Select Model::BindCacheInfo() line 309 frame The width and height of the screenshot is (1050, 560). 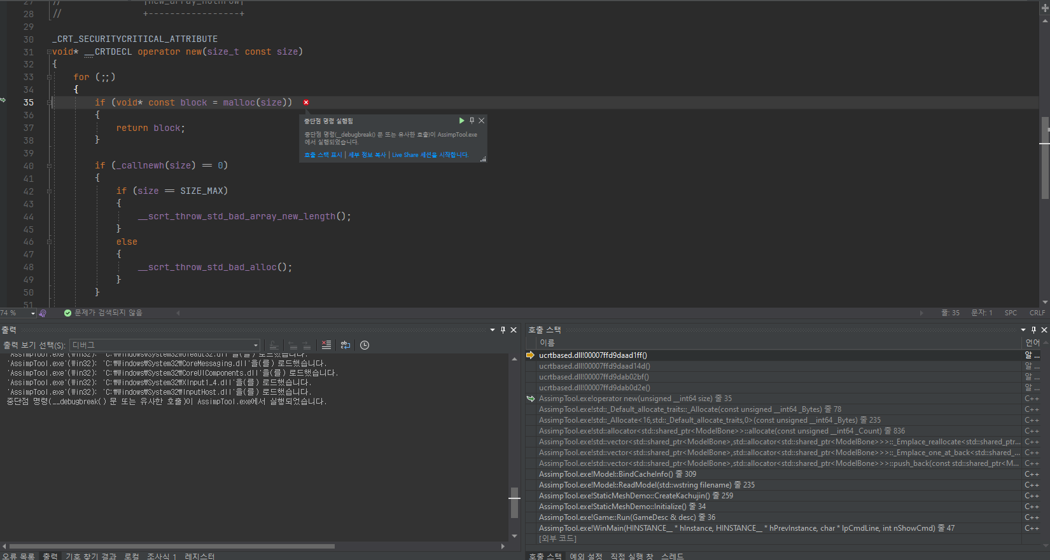(780, 474)
